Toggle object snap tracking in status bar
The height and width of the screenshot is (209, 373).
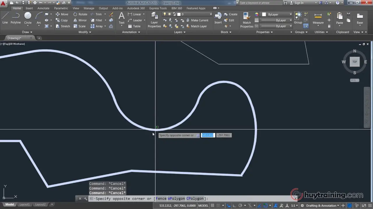pos(259,206)
